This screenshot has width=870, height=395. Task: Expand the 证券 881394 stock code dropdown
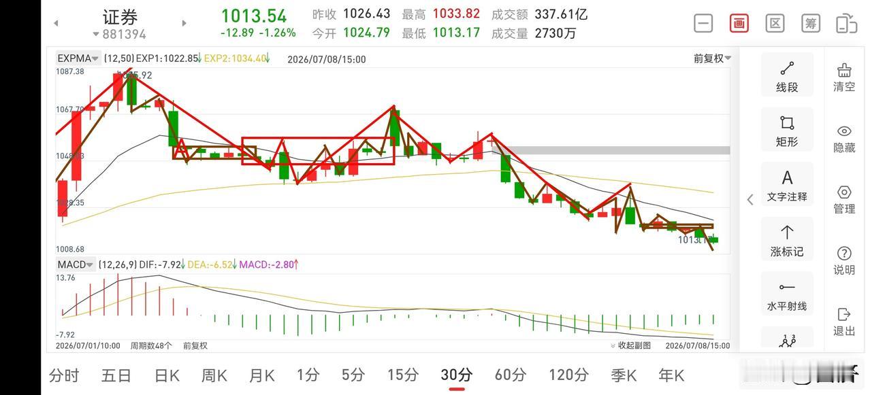coord(120,34)
